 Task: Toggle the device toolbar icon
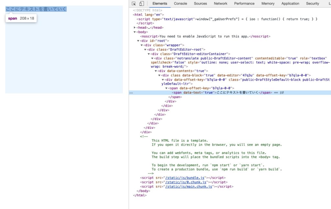142,4
